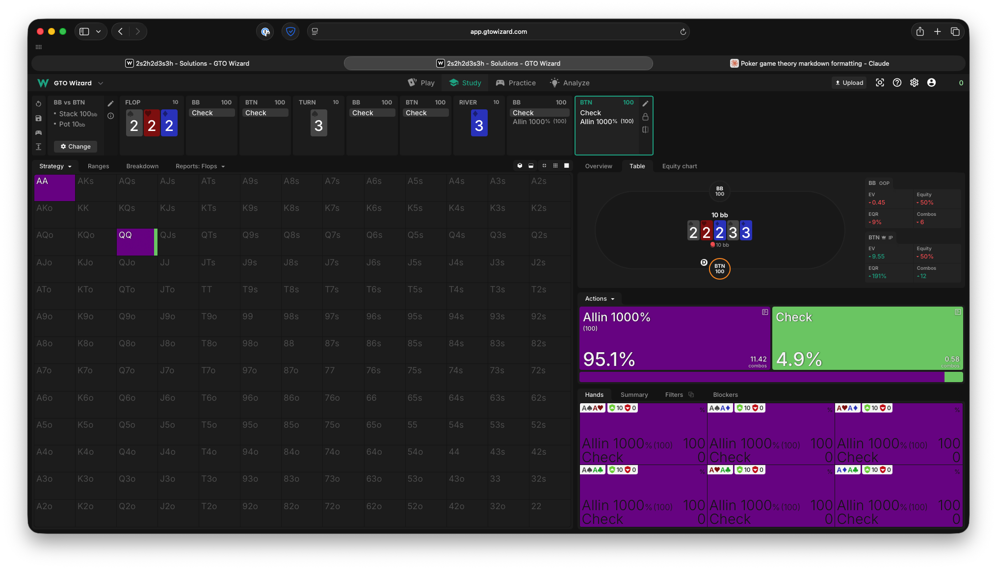Open the Strategy dropdown

tap(55, 166)
